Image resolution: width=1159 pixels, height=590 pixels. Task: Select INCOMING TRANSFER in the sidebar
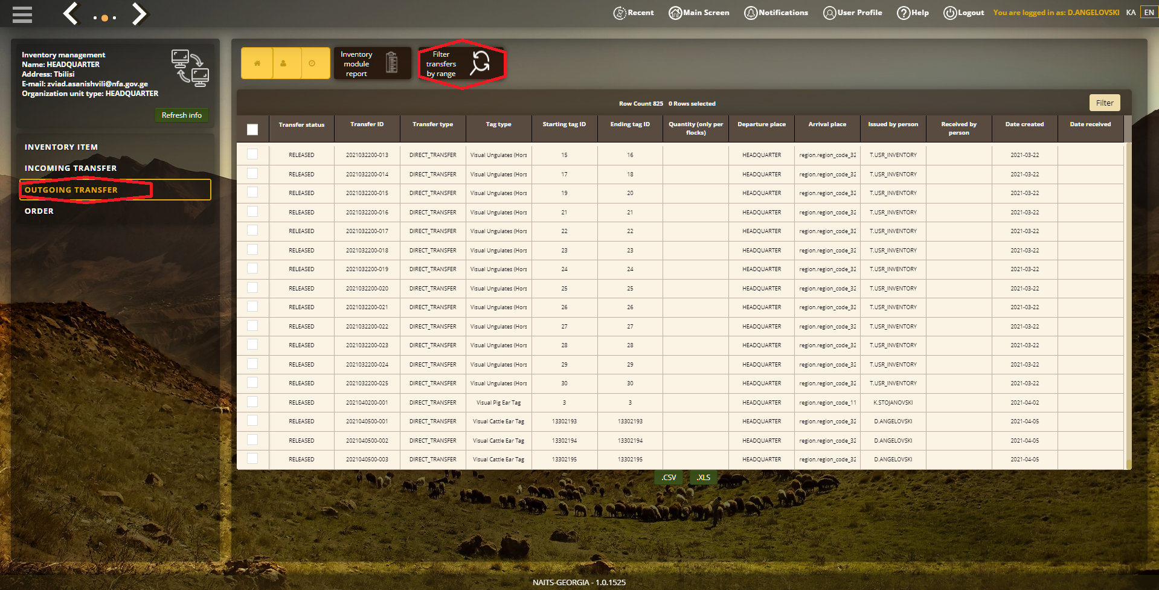(x=71, y=168)
